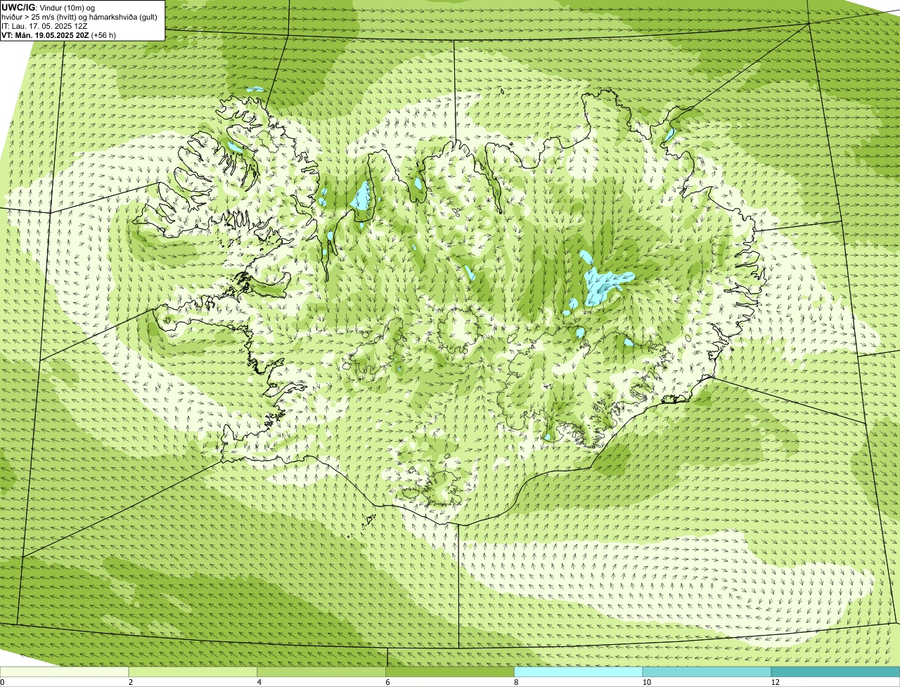Select the light green 2–4 legend segment
The image size is (900, 687).
coord(193,672)
